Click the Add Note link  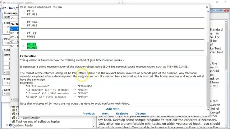(112, 109)
